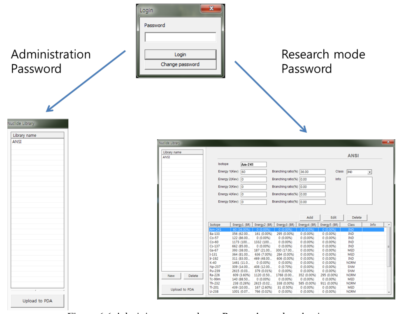Select ANSI library in the administration Nuclide Library window
The width and height of the screenshot is (399, 314).
37,142
